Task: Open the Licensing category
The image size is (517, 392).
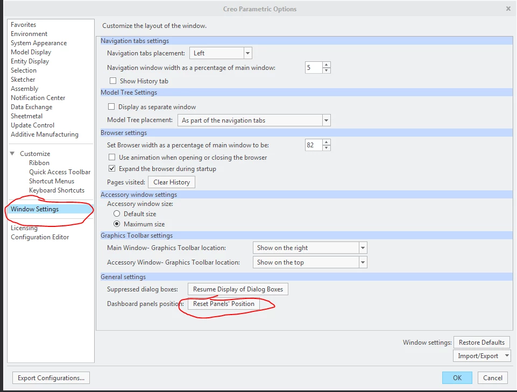Action: [x=24, y=228]
